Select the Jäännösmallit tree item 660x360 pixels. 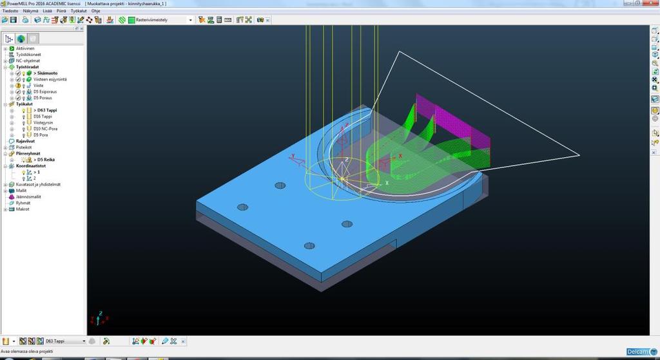(x=28, y=197)
